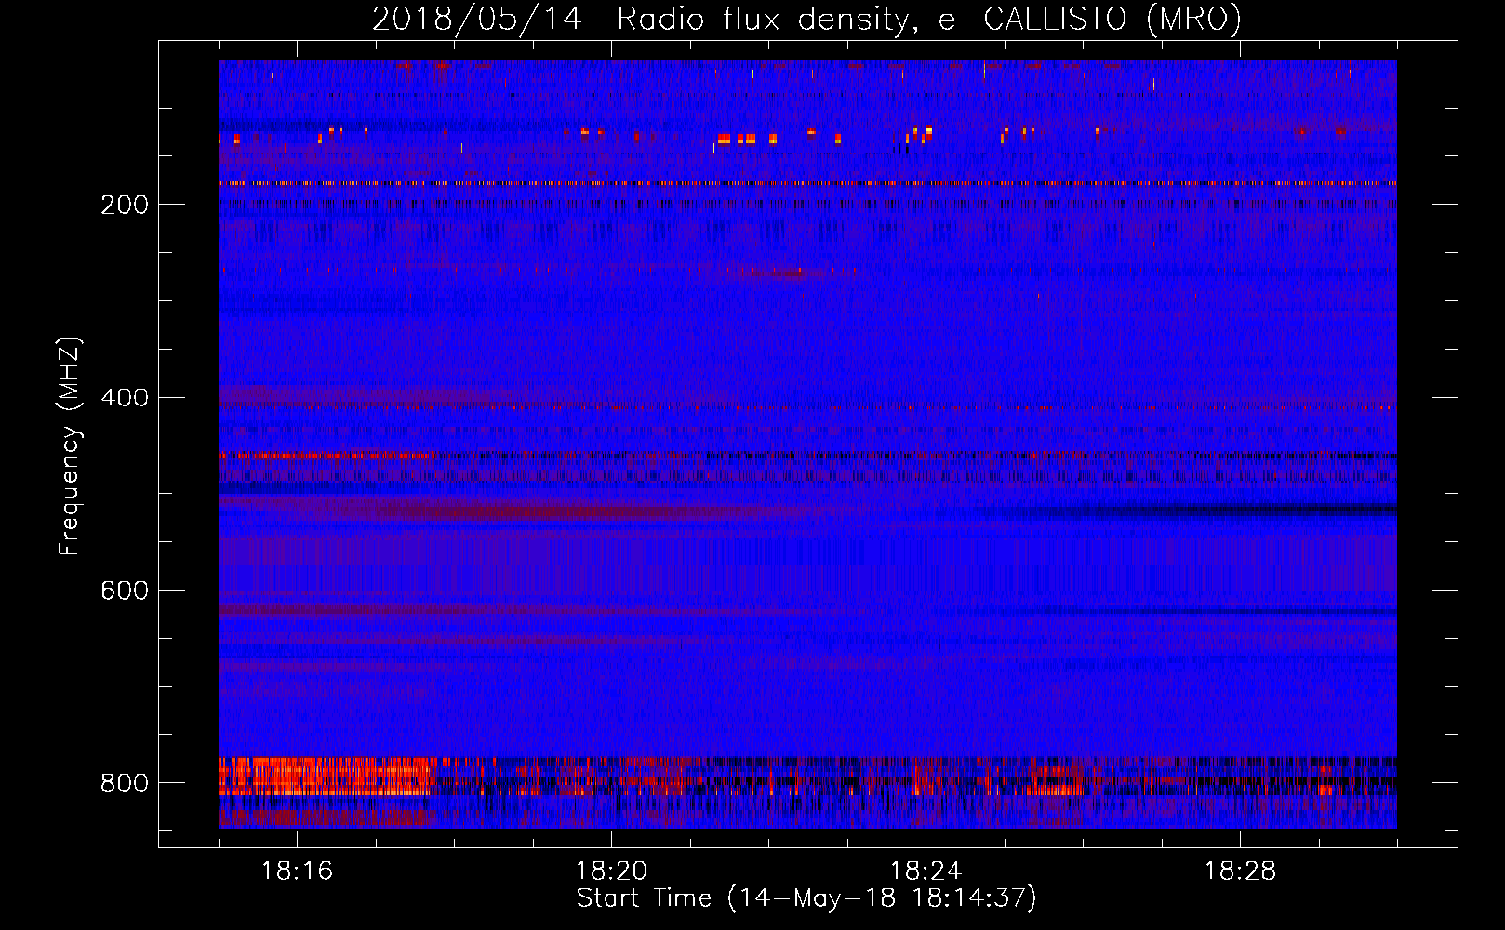Click the 'Frequency (MHZ)' axis label
This screenshot has width=1505, height=930.
point(69,445)
